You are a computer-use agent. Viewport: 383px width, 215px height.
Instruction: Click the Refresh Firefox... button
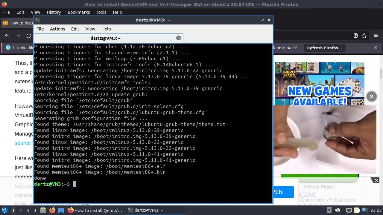tap(324, 48)
